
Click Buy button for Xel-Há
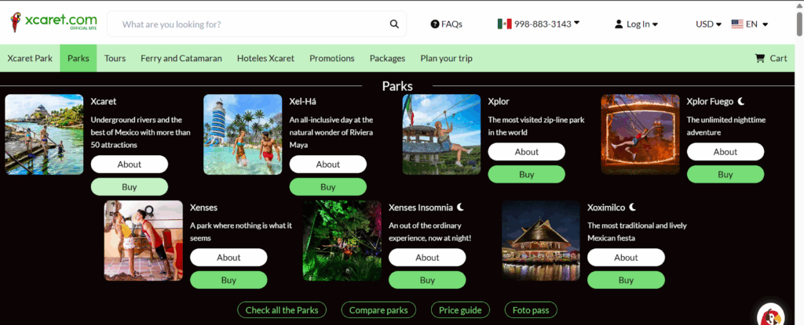328,187
